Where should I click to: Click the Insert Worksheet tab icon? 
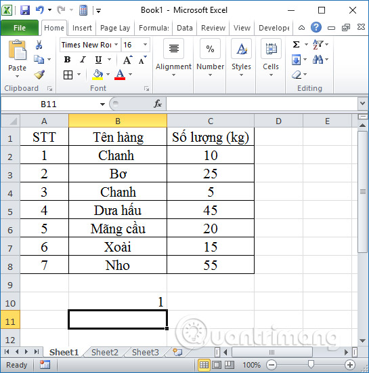pos(177,352)
